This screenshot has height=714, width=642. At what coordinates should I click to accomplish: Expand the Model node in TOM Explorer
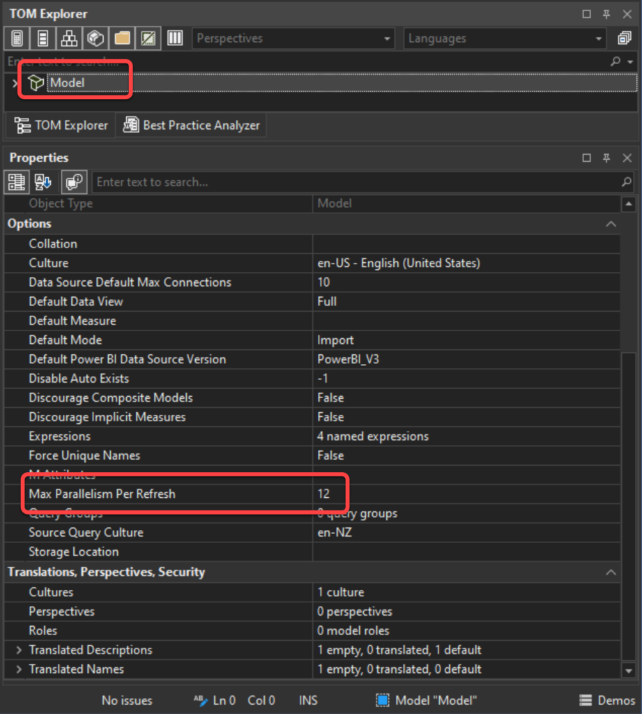coord(13,82)
